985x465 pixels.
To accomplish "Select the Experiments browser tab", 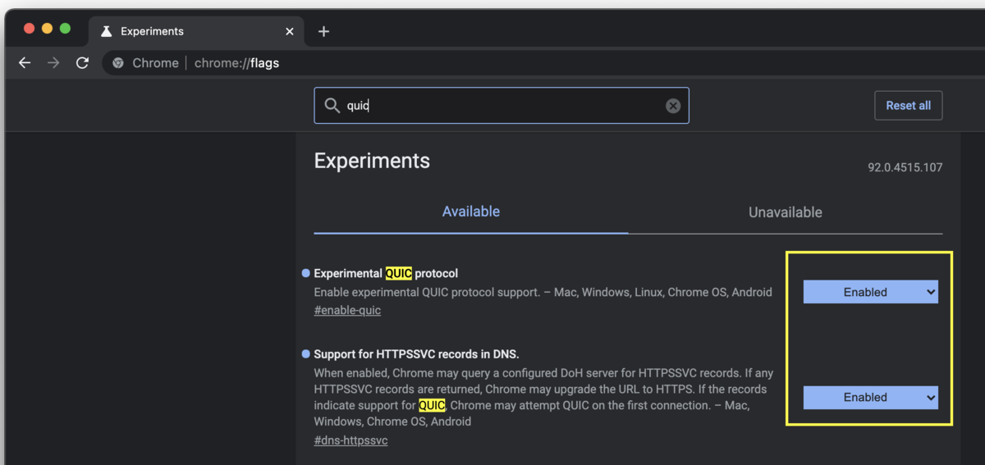I will tap(197, 31).
